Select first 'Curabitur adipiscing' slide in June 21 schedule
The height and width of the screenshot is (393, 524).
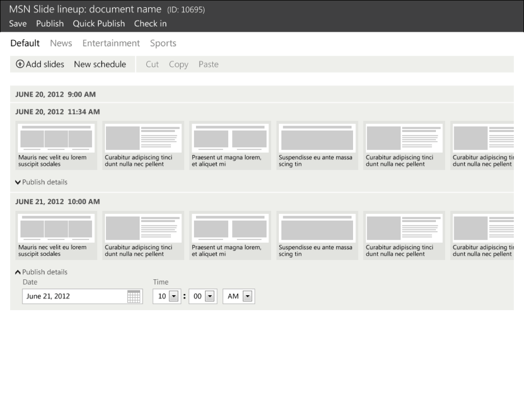click(x=143, y=235)
